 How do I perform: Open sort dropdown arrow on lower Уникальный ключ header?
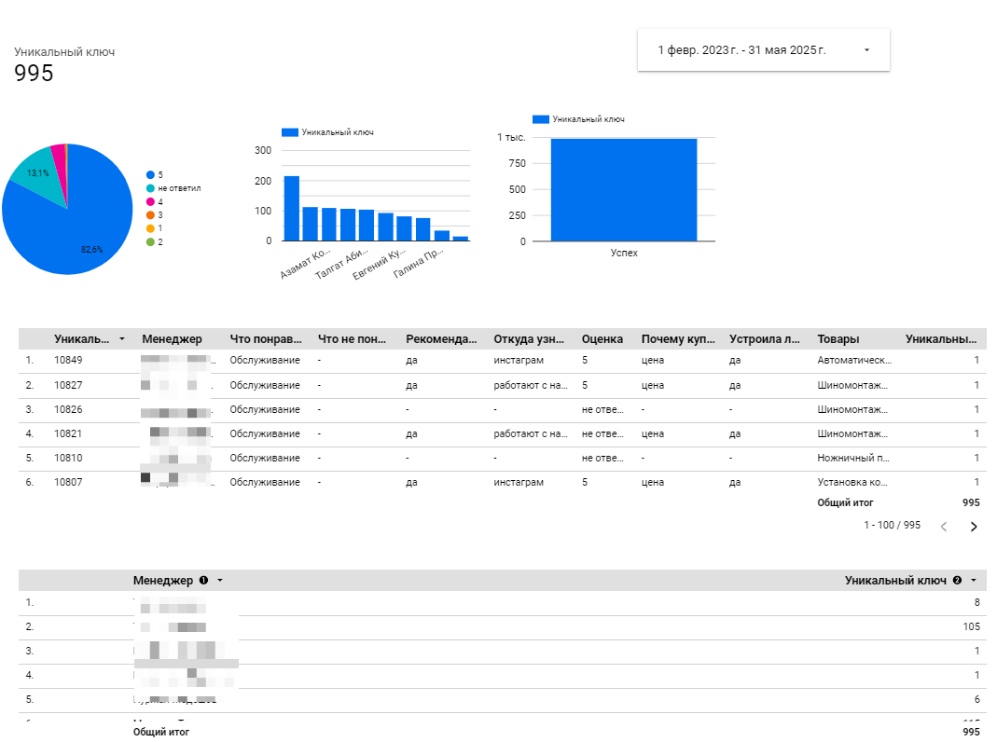point(974,581)
